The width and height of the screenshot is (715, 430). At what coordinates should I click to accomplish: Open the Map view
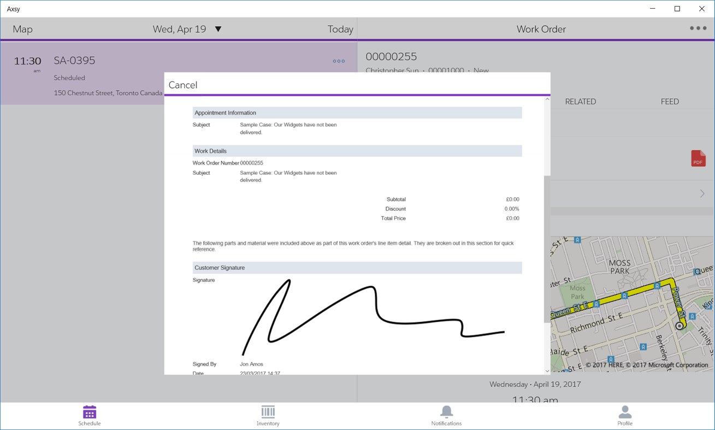22,29
